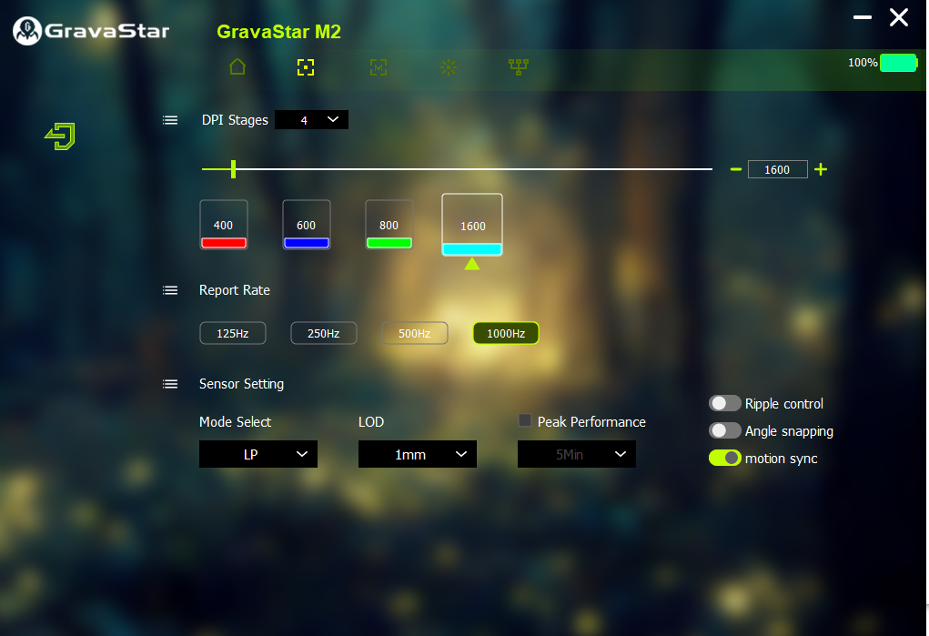This screenshot has width=929, height=636.
Task: Open the Home tab icon
Action: pyautogui.click(x=237, y=66)
